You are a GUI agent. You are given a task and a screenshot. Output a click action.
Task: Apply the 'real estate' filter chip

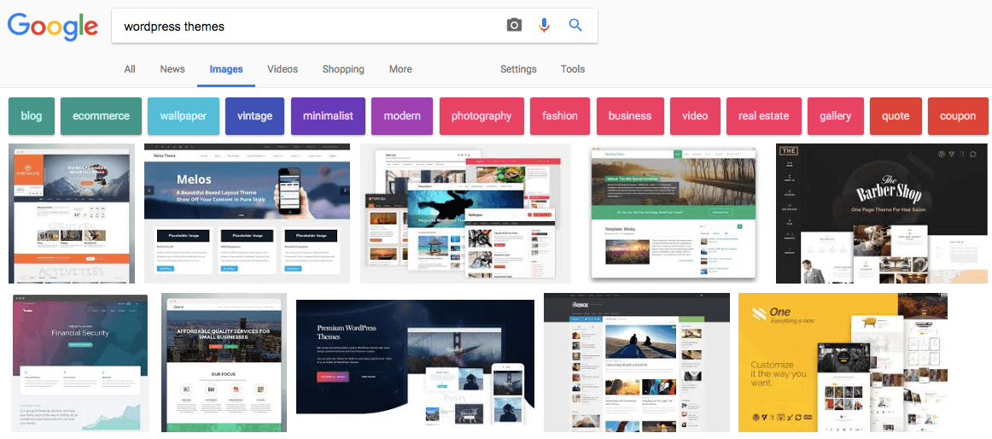tap(763, 116)
